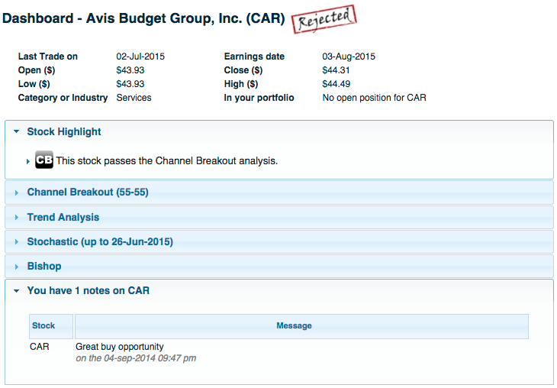Open Stochastic (up to 26-Jun-2015) header

pyautogui.click(x=279, y=242)
